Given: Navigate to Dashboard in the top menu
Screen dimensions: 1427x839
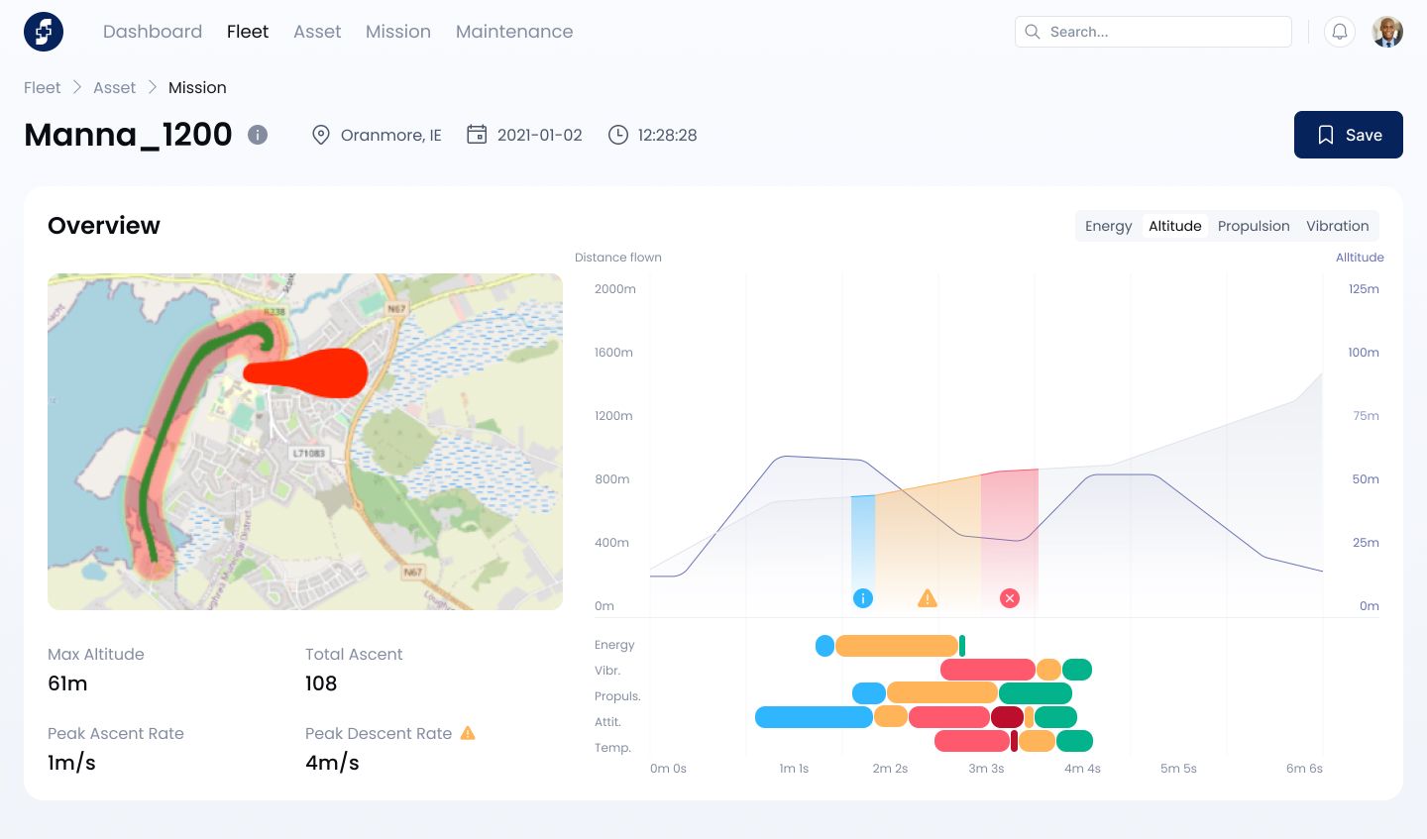Looking at the screenshot, I should [x=152, y=31].
